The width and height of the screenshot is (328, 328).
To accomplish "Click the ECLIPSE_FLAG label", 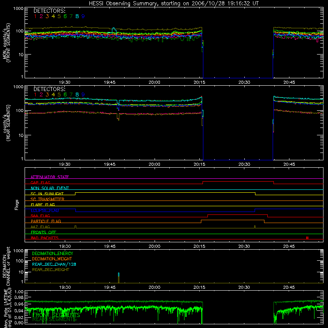I will 45,210.
